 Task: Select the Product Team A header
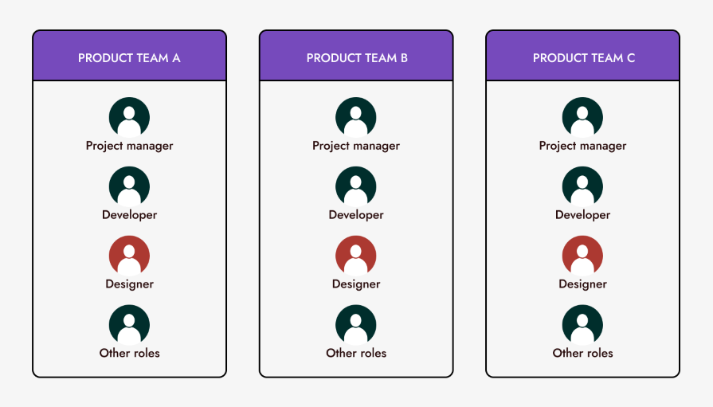tap(129, 57)
